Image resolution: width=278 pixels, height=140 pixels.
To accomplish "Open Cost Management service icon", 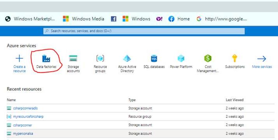I will (208, 58).
